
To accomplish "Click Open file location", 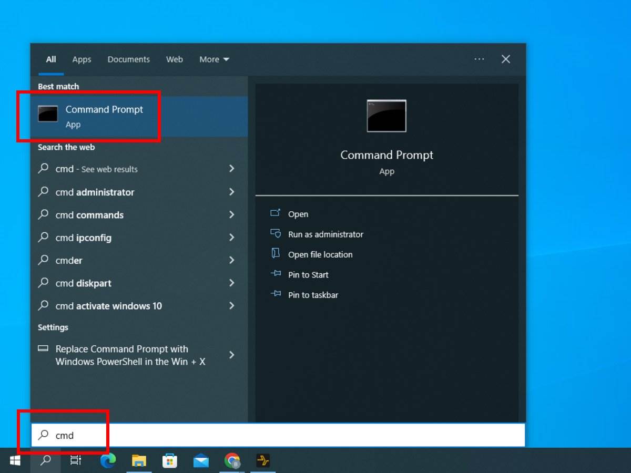I will point(320,254).
